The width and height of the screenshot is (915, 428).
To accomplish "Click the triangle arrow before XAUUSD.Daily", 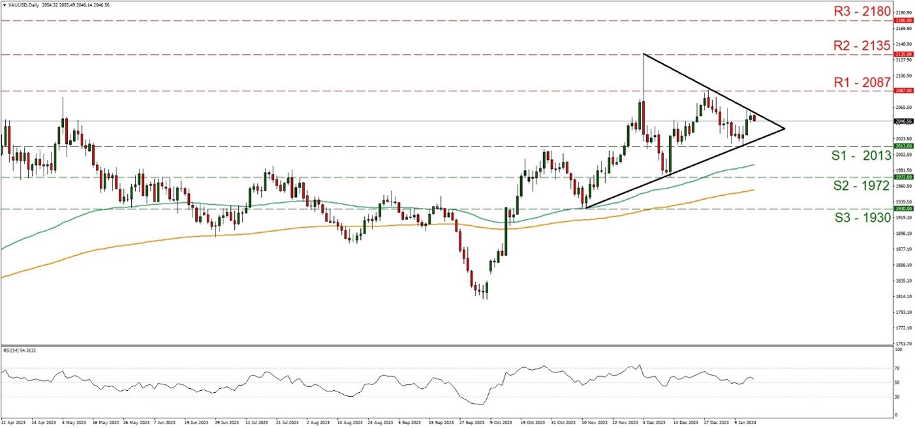I will [3, 5].
